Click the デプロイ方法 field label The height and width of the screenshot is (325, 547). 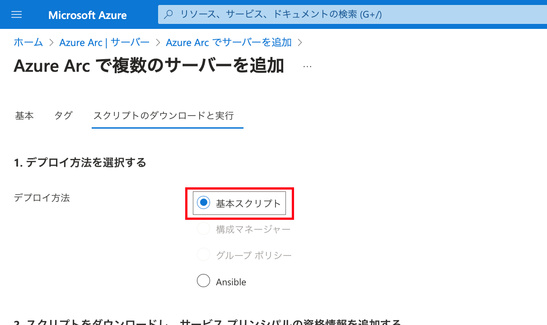42,198
